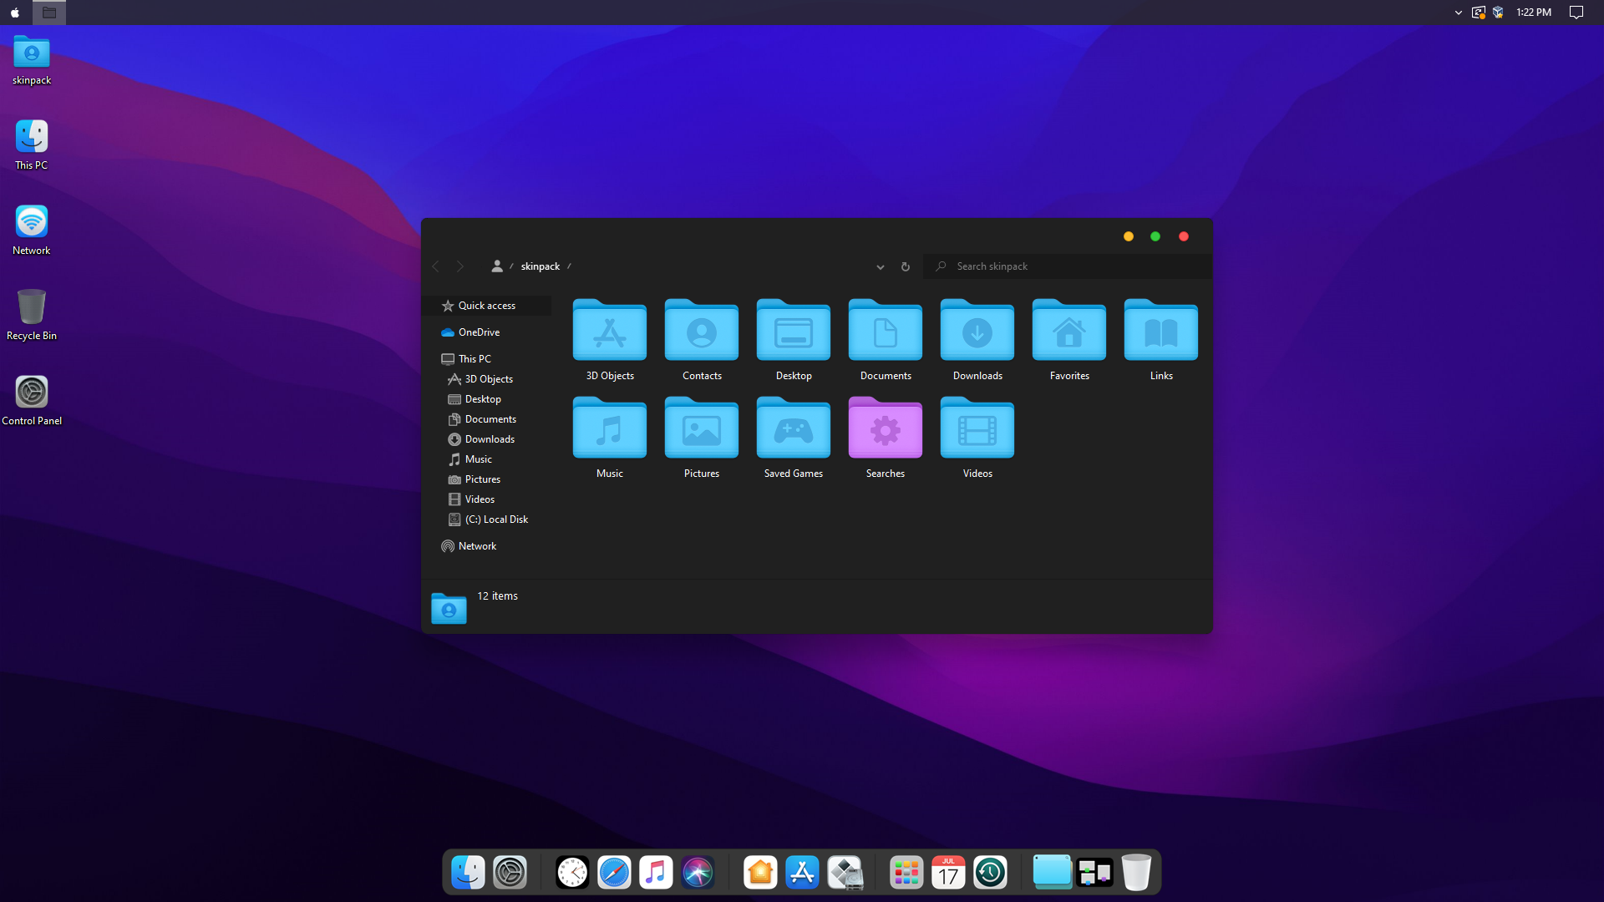This screenshot has width=1604, height=902.
Task: Go back with the navigation arrow
Action: point(435,266)
